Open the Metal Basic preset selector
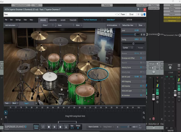The width and height of the screenshot is (181, 132). click(115, 20)
